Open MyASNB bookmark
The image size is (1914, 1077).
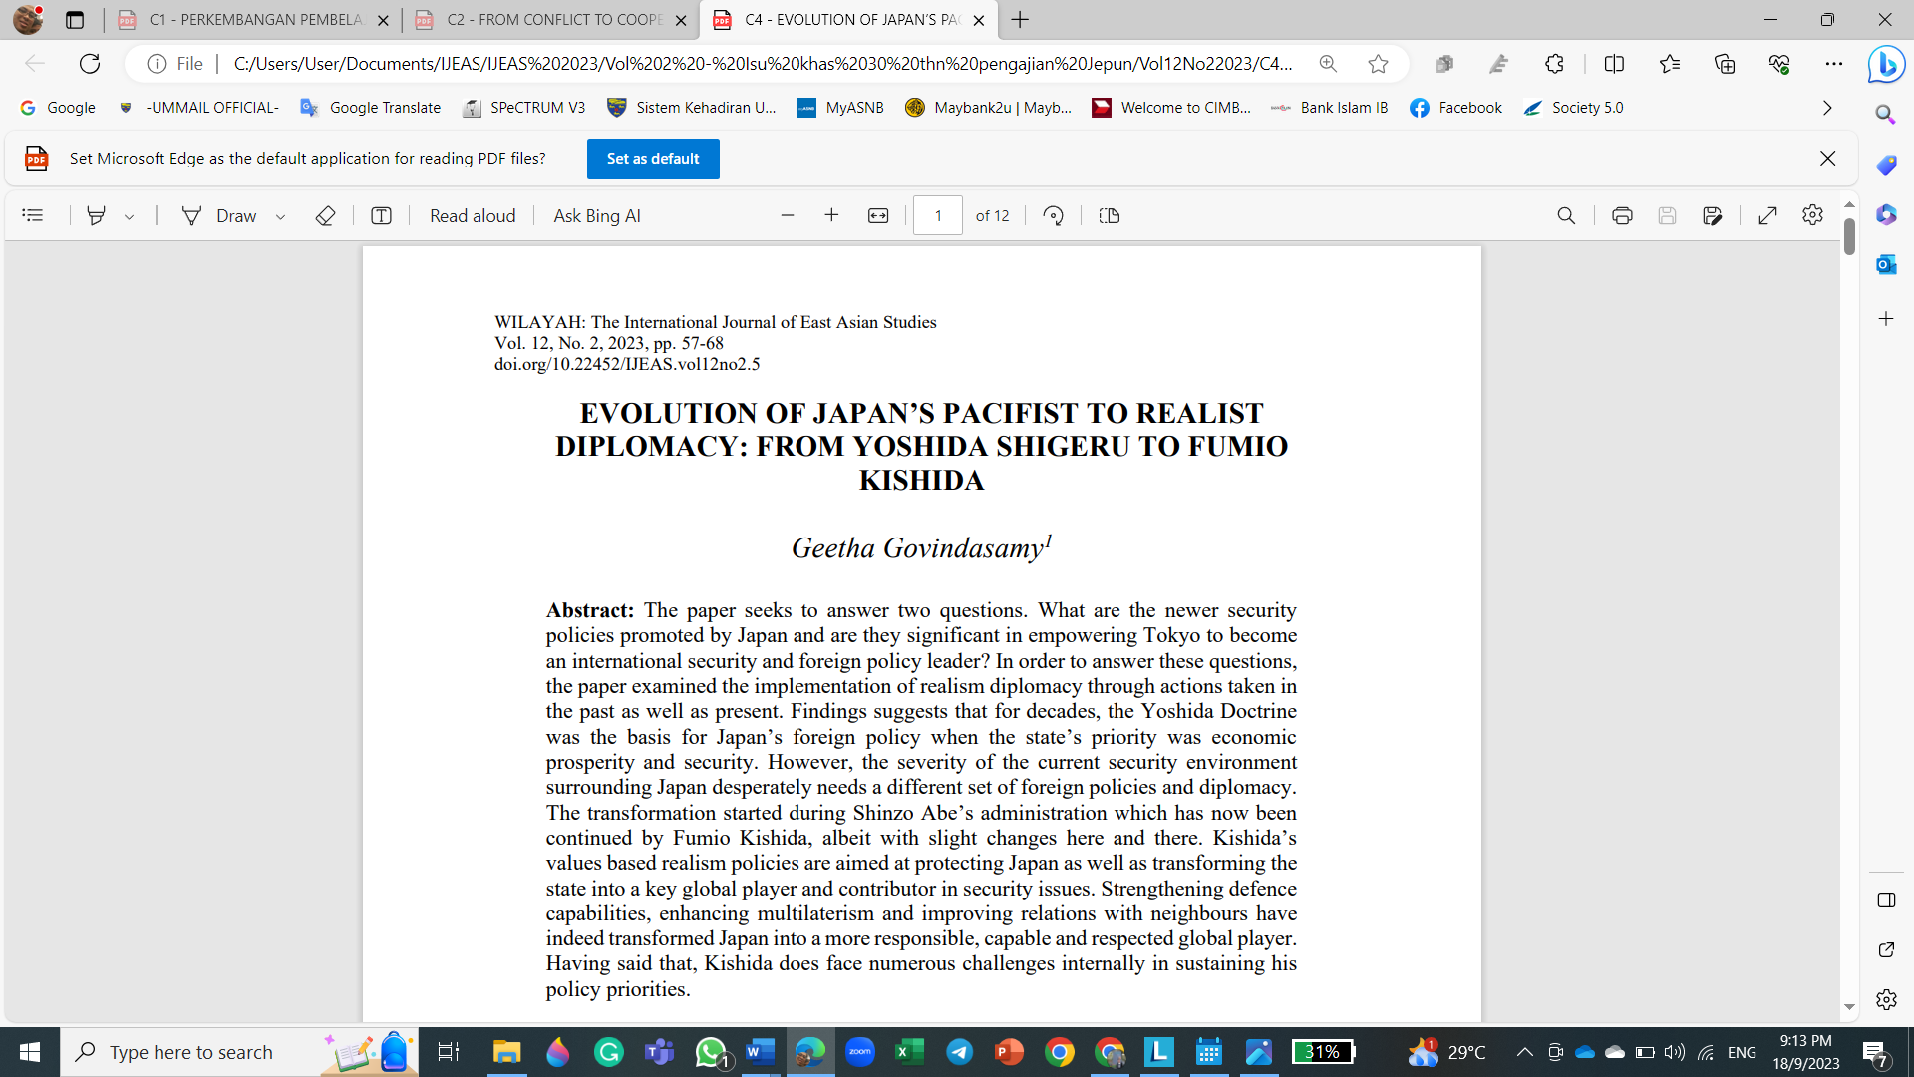coord(840,108)
